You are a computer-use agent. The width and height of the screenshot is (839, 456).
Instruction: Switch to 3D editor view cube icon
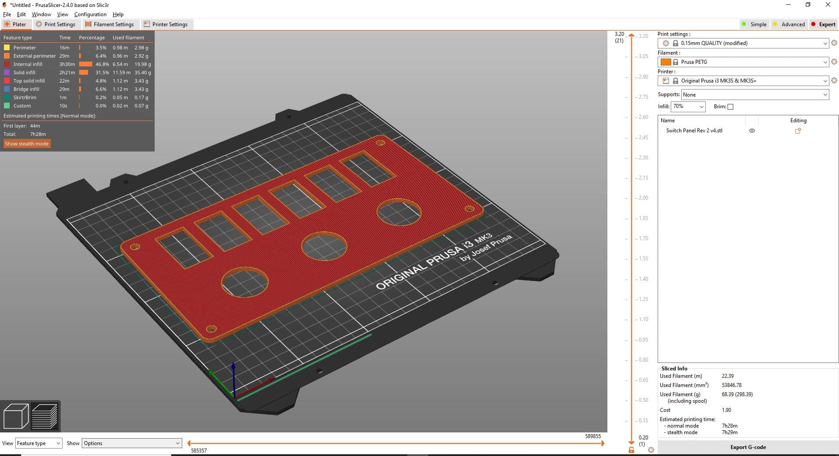pos(16,416)
